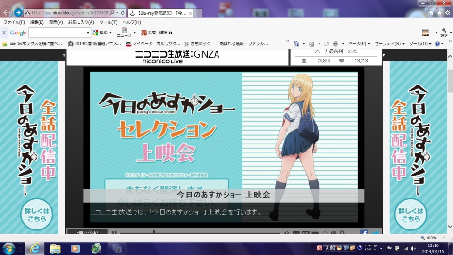Open the ツール(T) menu
Viewport: 453px width, 255px height.
(108, 22)
